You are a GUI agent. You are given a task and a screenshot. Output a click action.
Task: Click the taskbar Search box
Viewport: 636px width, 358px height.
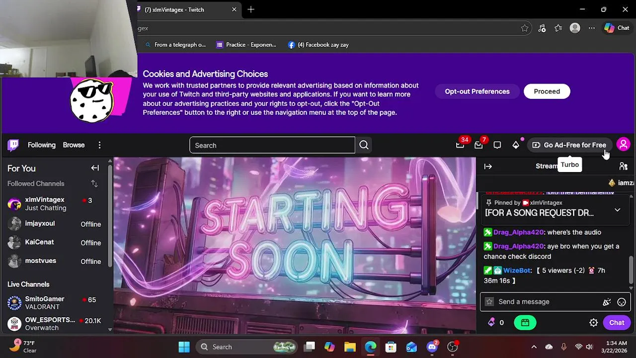(x=247, y=347)
